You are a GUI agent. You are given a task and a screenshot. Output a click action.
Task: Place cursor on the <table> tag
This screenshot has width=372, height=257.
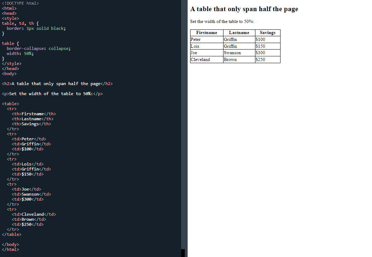click(10, 103)
